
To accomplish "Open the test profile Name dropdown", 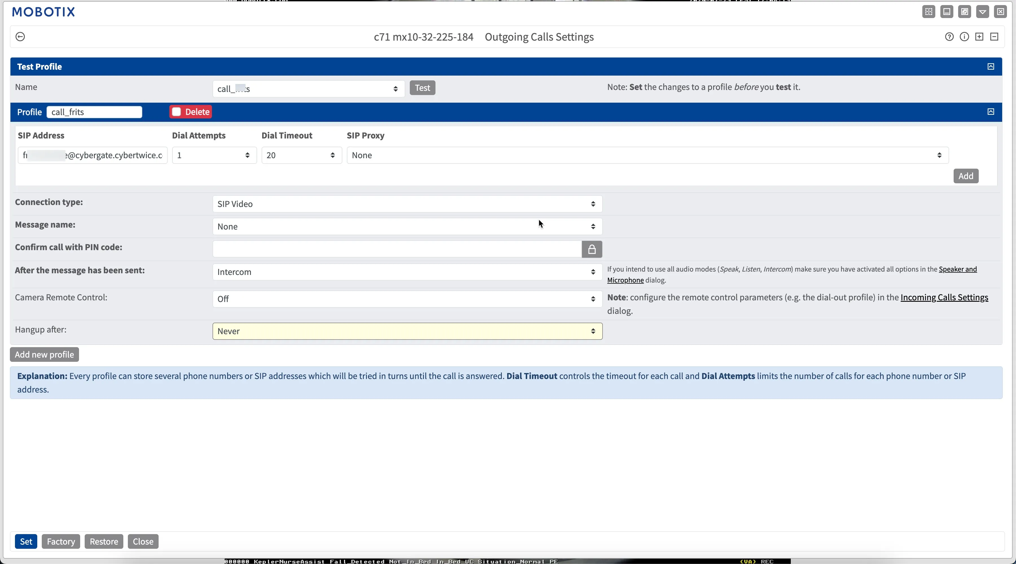I will [x=308, y=89].
